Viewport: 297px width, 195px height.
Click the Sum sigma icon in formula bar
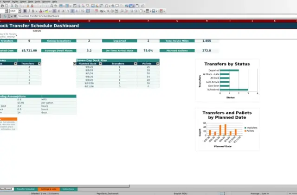(x=9, y=16)
